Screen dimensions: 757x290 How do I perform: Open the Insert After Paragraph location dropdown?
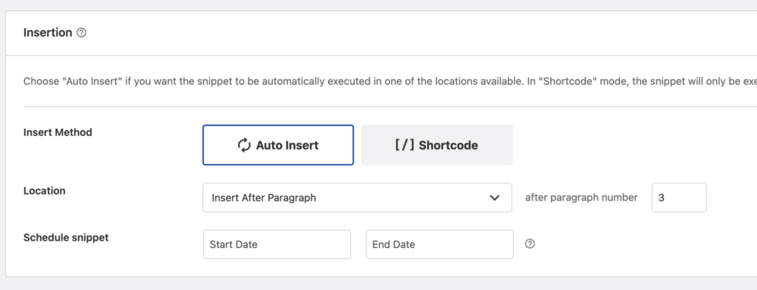coord(357,198)
